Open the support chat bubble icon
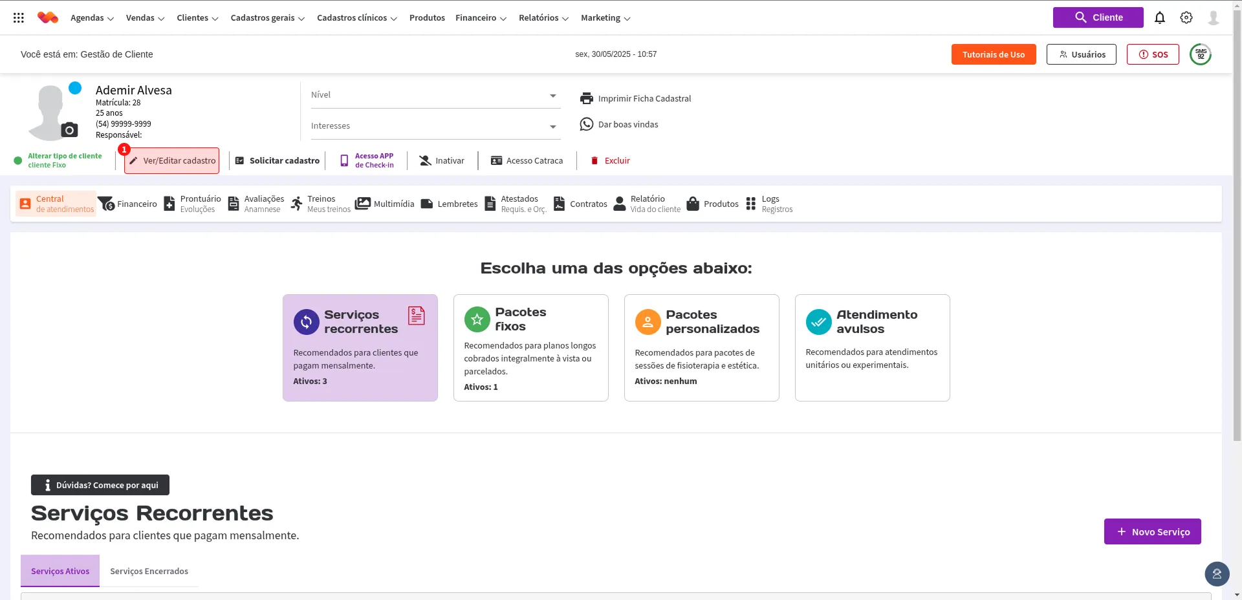This screenshot has width=1242, height=600. (x=1216, y=573)
